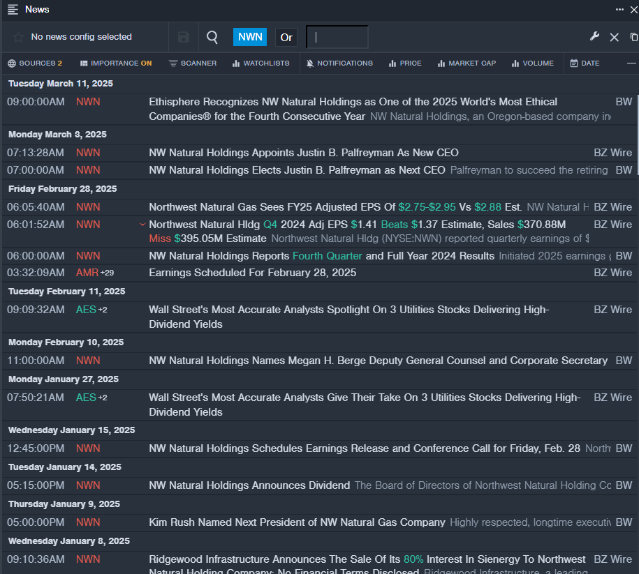Collapse the Q4 2024 Adj EPS story chevron
The width and height of the screenshot is (639, 574).
pos(142,225)
